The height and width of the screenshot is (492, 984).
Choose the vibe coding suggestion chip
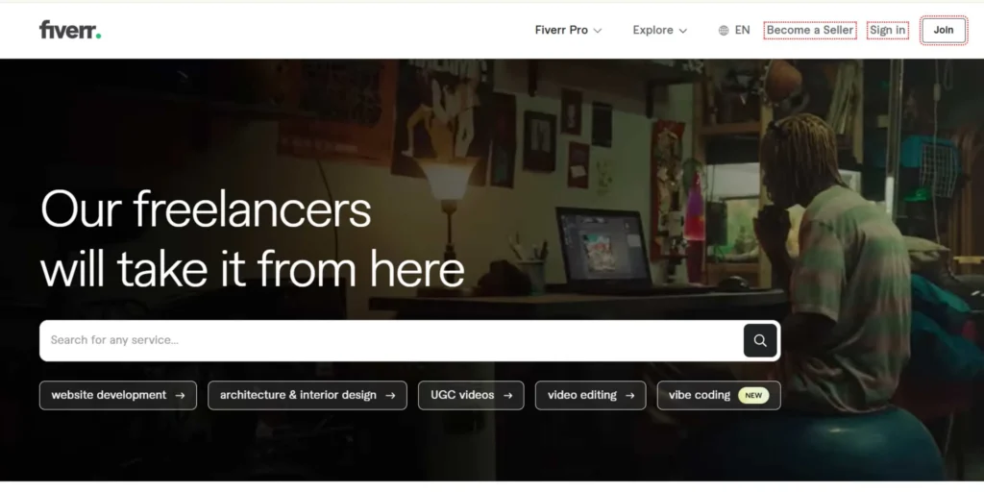pyautogui.click(x=719, y=395)
